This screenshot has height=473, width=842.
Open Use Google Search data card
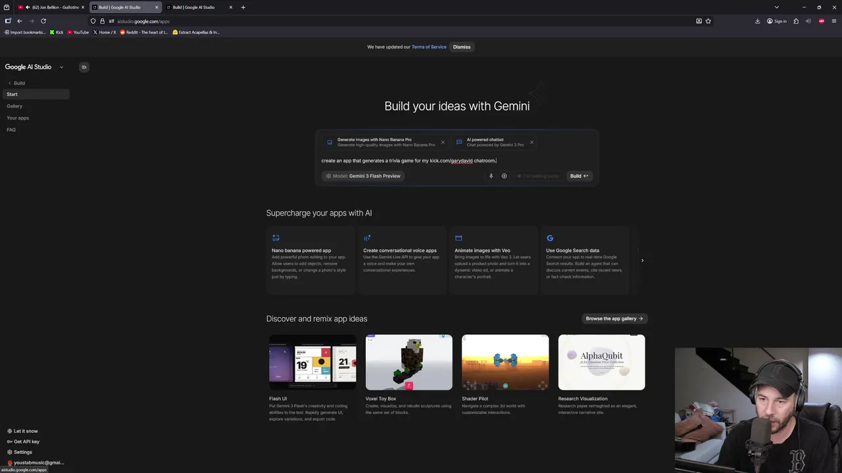585,261
